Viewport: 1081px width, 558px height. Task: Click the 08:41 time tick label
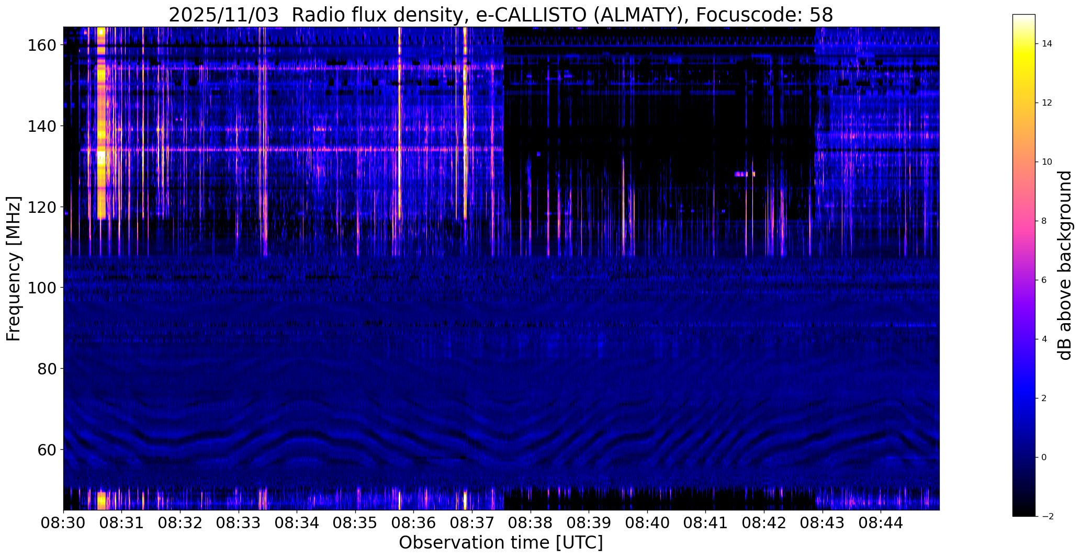705,522
